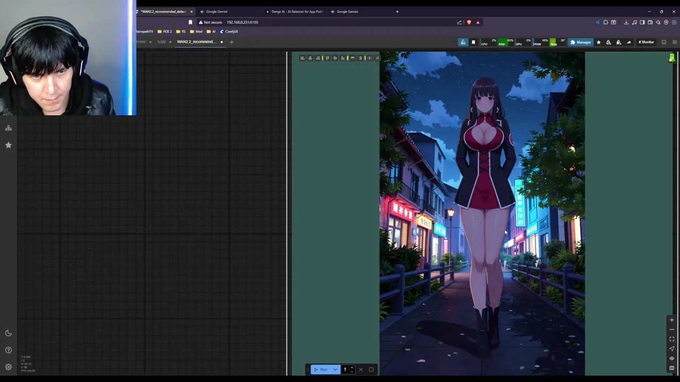Zoom in with the canvas plus button
The height and width of the screenshot is (382, 680).
671,320
